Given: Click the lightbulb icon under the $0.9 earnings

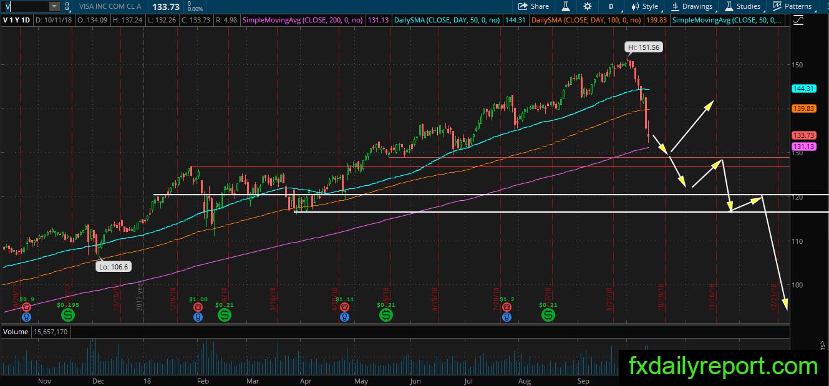Looking at the screenshot, I should [x=26, y=317].
